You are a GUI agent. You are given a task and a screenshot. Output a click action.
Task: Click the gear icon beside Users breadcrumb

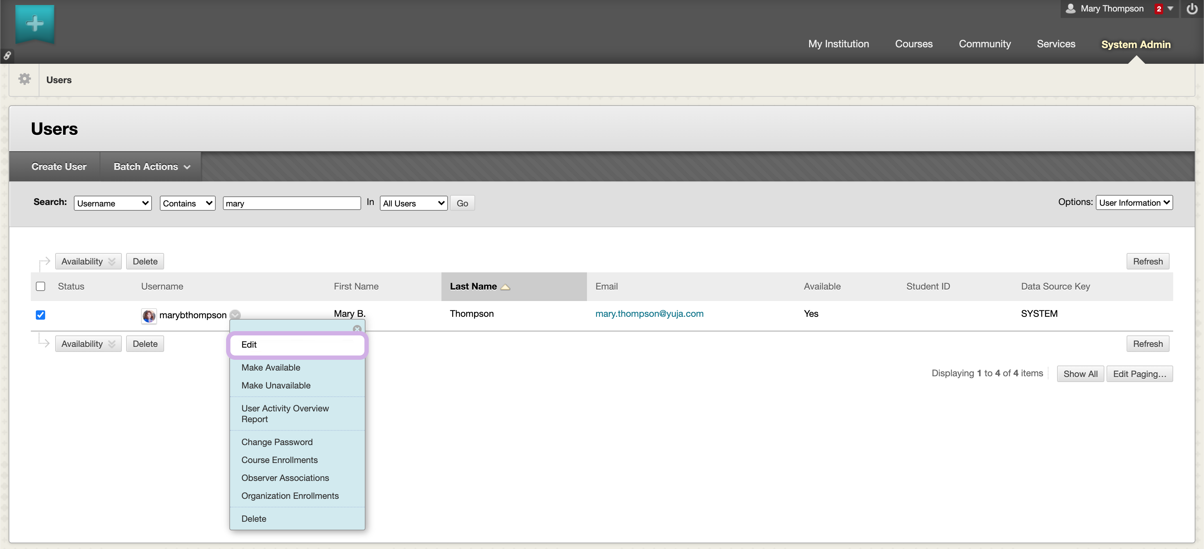(x=24, y=80)
